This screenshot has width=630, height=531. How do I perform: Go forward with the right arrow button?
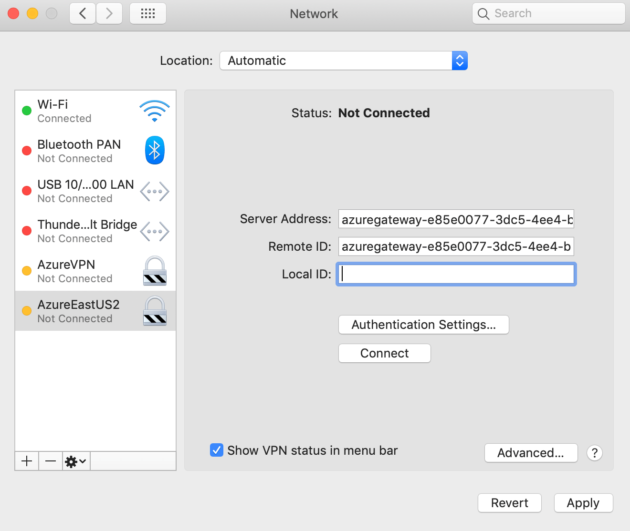[x=109, y=13]
